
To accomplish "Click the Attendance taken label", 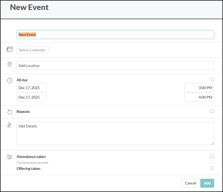I will coord(31,157).
